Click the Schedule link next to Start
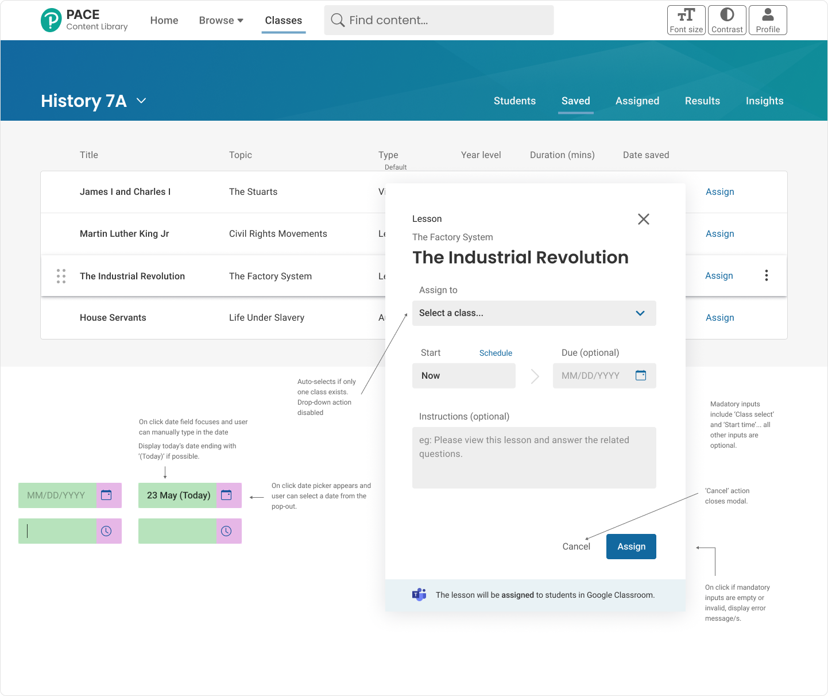The image size is (828, 696). tap(496, 353)
